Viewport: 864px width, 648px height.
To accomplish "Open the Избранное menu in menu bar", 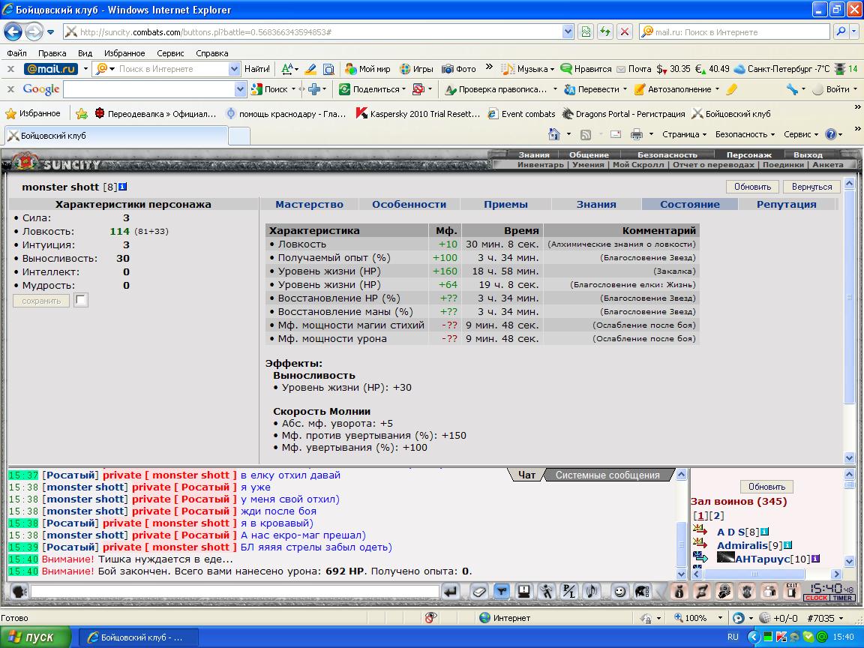I will point(124,53).
